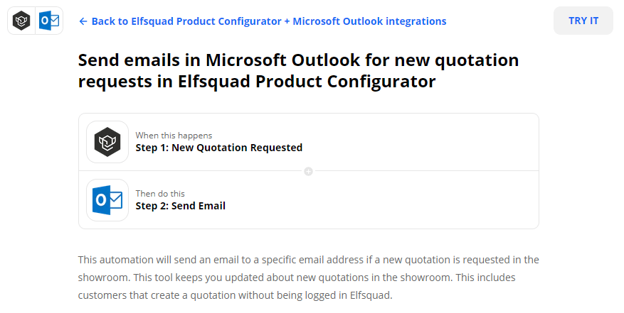Image resolution: width=624 pixels, height=313 pixels.
Task: Click the empty right side of the Step 2 row
Action: pyautogui.click(x=441, y=200)
